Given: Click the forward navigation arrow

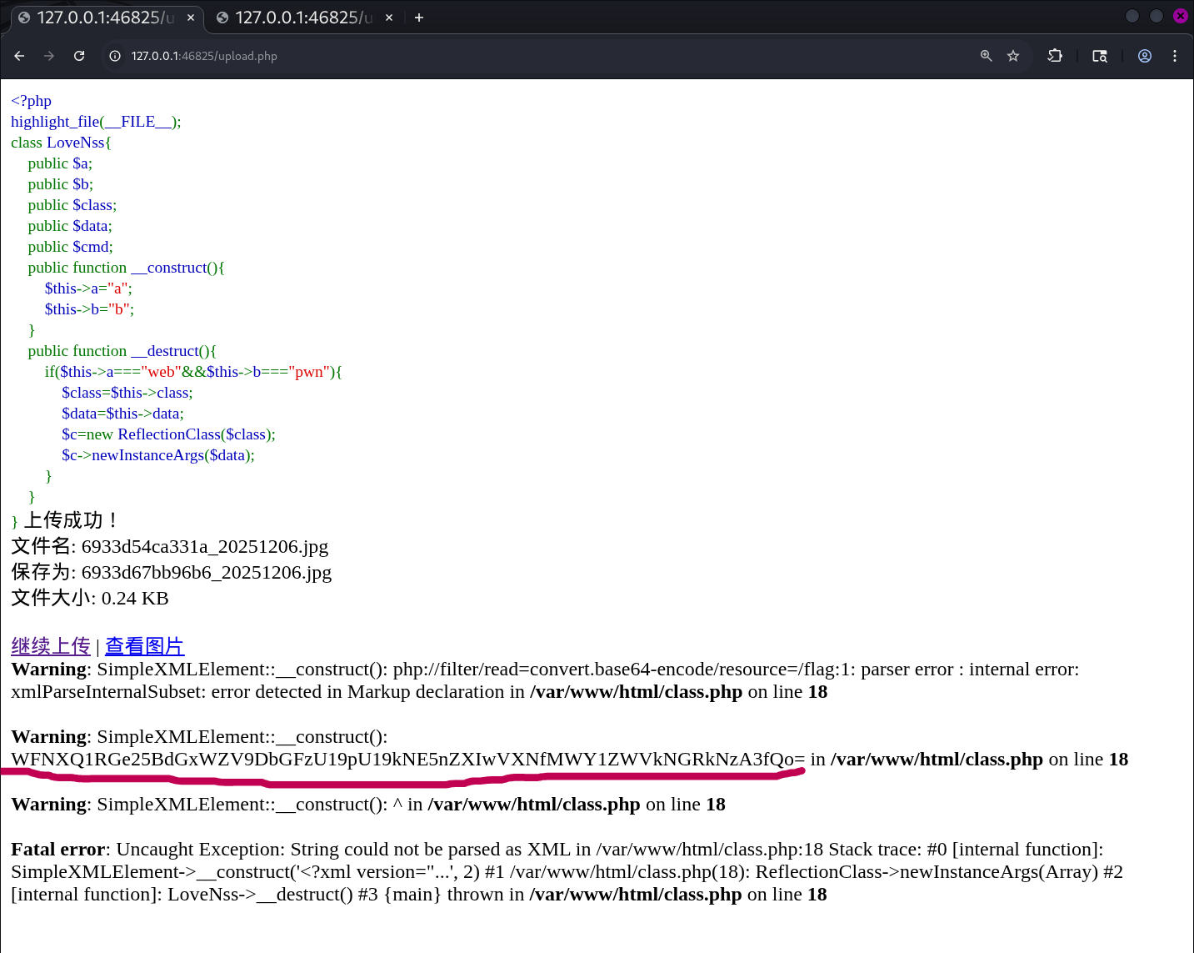Looking at the screenshot, I should coord(49,56).
